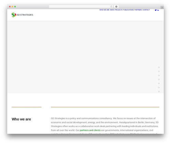Open the News menu item
Screen dimensions: 171x144
[x=112, y=10]
